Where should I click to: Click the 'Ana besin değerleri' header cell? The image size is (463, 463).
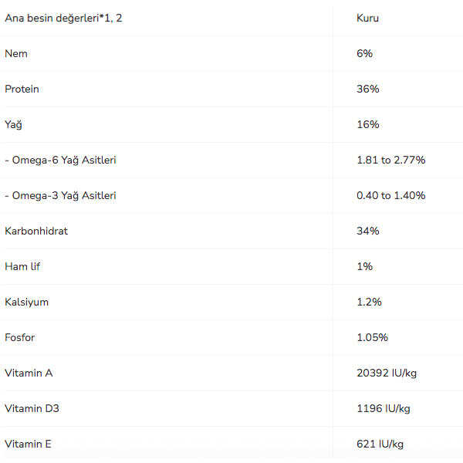point(63,18)
